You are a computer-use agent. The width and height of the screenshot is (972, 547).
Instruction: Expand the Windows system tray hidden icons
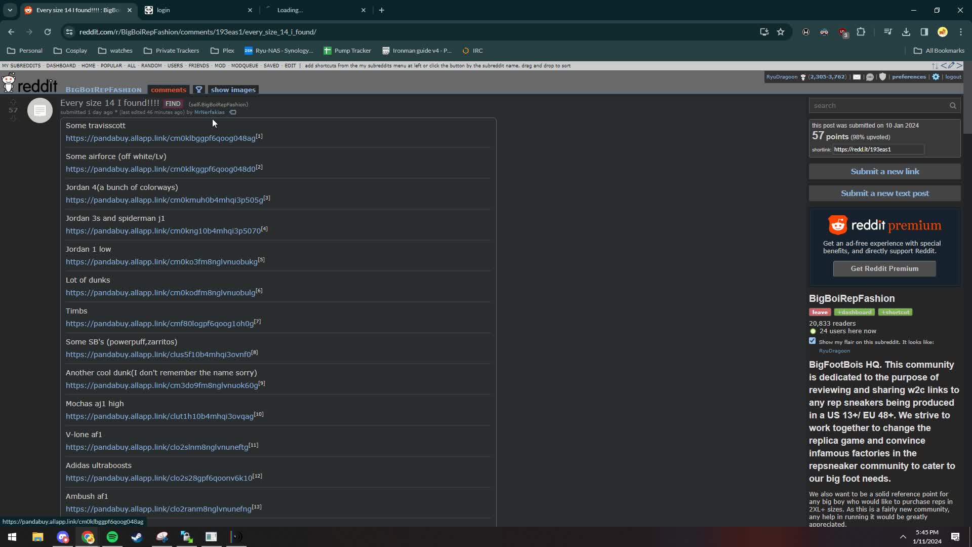pyautogui.click(x=903, y=537)
